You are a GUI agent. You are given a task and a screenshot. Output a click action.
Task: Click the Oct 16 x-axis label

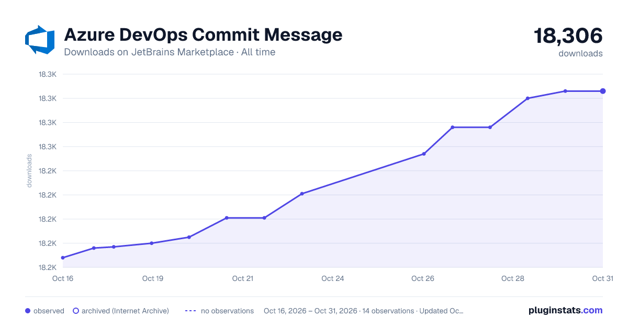[63, 278]
